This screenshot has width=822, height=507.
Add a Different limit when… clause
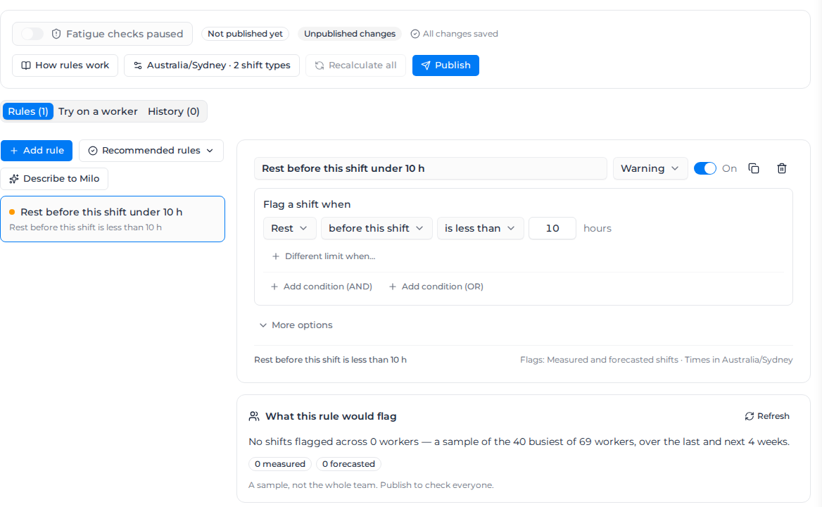324,256
